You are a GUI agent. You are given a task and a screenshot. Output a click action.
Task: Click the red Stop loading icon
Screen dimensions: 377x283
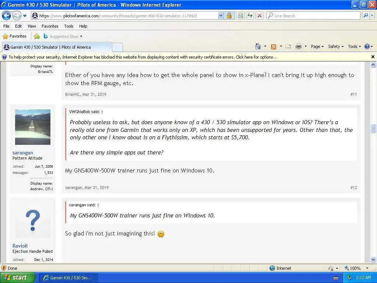click(x=260, y=16)
